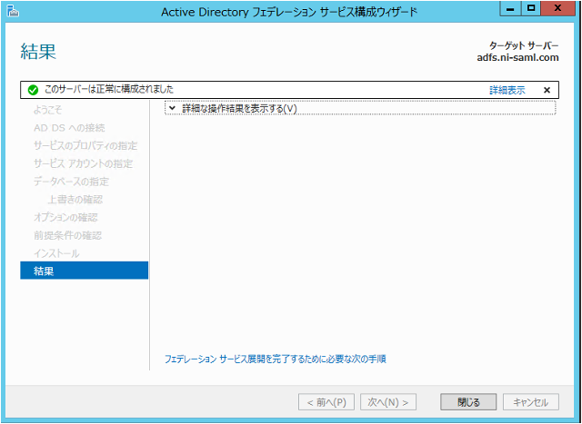Minimize the wizard window
582x424 pixels.
[510, 8]
